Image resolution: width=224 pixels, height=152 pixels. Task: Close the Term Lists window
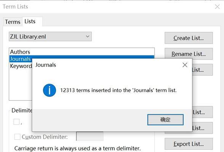point(217,6)
